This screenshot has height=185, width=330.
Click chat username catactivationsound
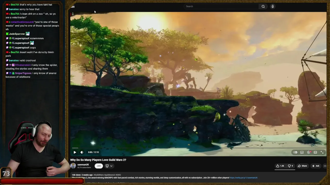[22, 22]
